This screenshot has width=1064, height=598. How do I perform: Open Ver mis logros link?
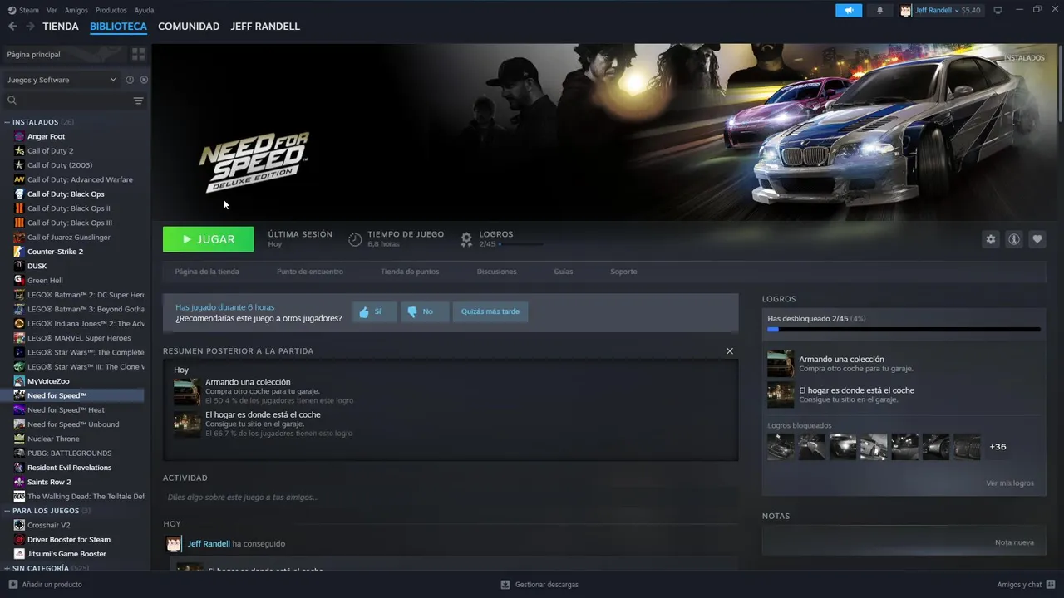click(1010, 483)
